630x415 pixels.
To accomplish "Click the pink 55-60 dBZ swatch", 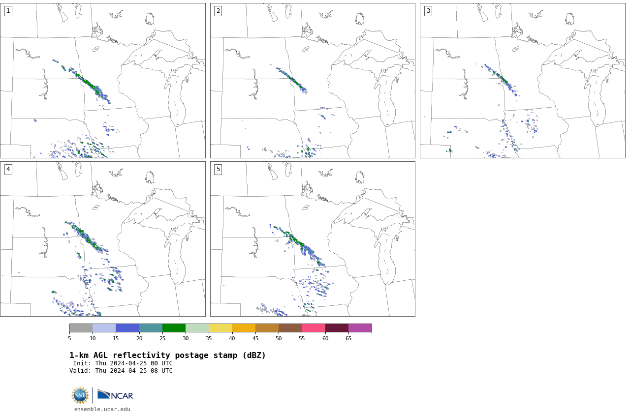I will pos(314,328).
